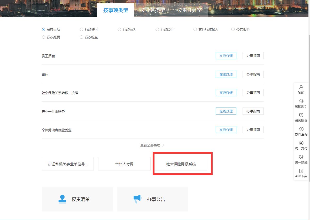Select the 公共服务 radio button
Viewport: 310px width, 220px height.
tap(233, 29)
